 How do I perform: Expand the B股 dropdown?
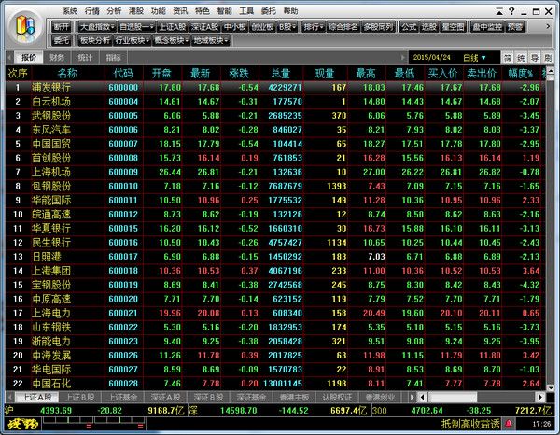tap(287, 27)
